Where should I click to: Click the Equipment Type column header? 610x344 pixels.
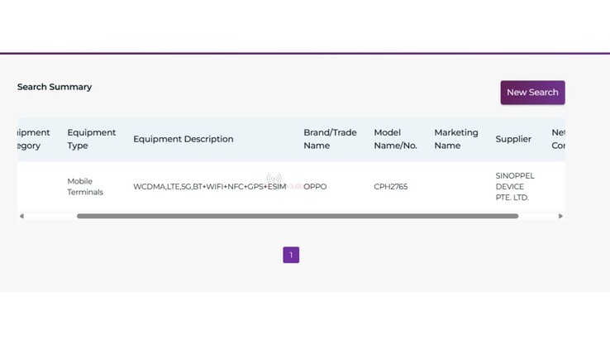[x=91, y=139]
